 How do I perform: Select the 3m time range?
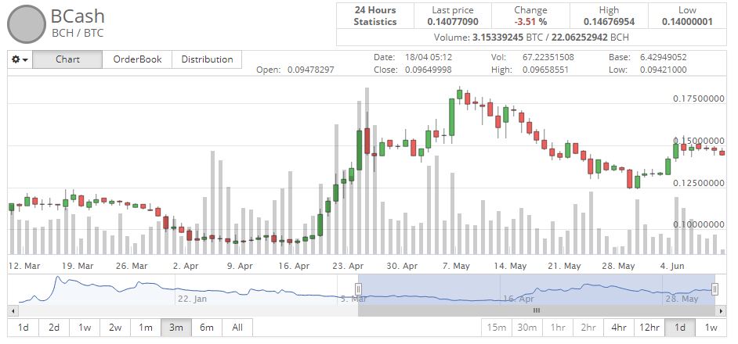pos(176,328)
